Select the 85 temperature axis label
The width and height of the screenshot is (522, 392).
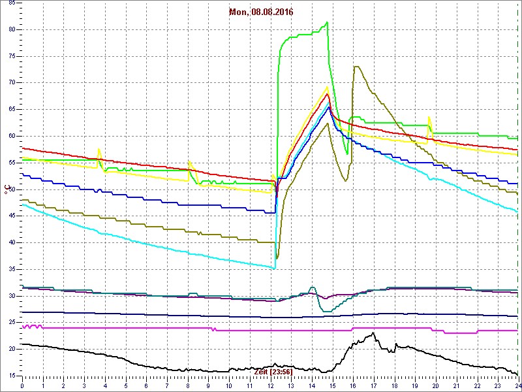(11, 3)
